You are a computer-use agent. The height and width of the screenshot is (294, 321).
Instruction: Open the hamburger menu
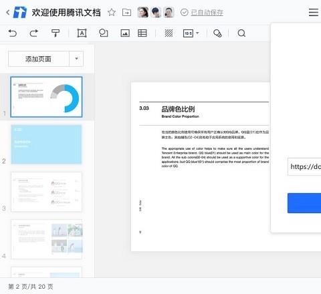pyautogui.click(x=314, y=12)
